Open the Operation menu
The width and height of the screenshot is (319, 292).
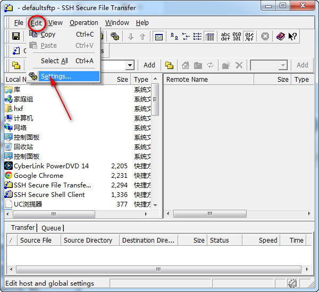click(84, 23)
